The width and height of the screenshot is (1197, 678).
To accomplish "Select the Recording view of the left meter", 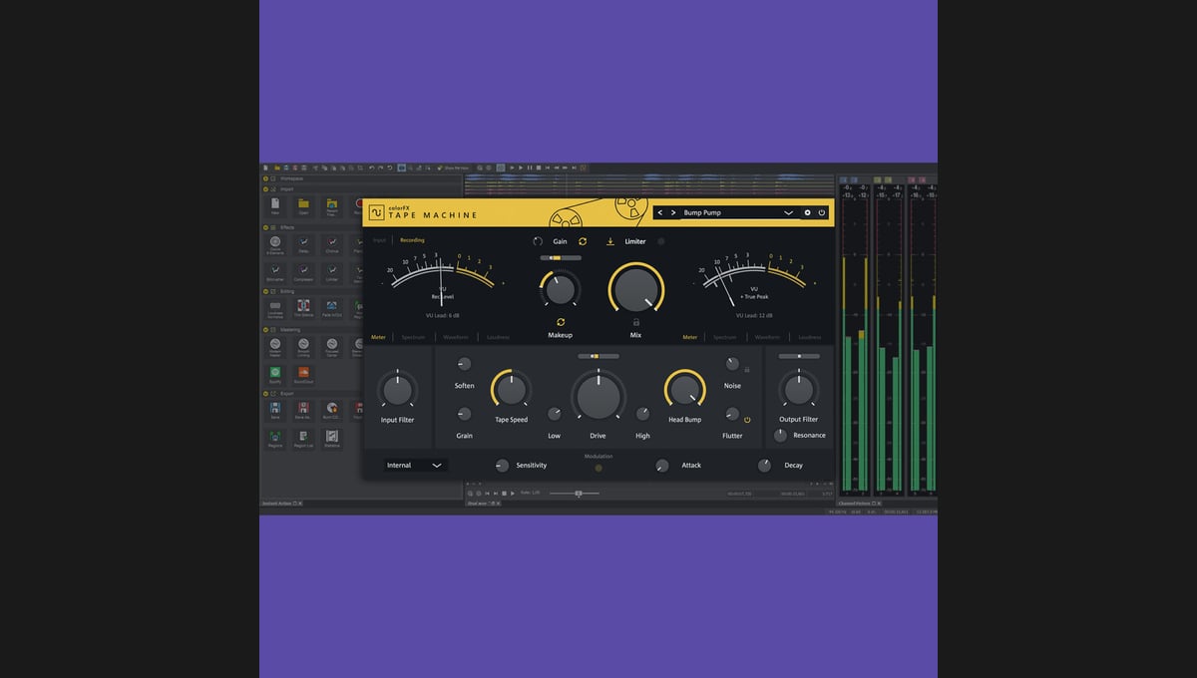I will click(412, 240).
